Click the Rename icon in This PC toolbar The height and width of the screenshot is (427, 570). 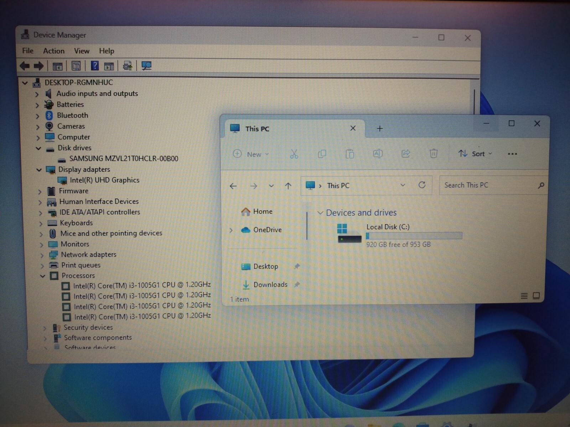tap(378, 154)
